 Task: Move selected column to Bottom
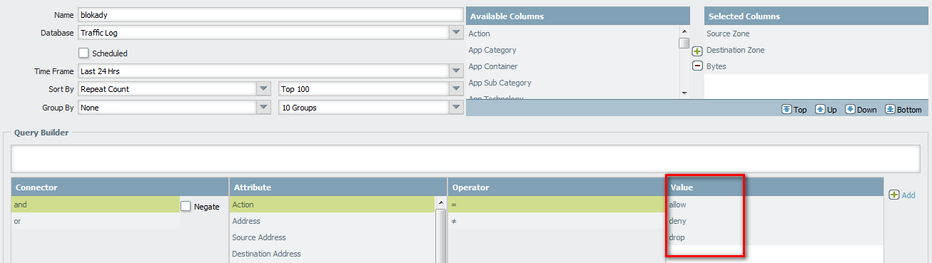point(903,110)
